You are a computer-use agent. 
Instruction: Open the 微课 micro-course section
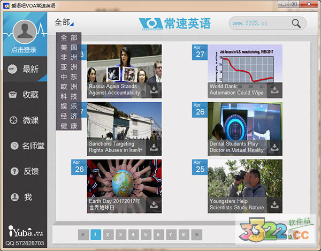[x=25, y=120]
